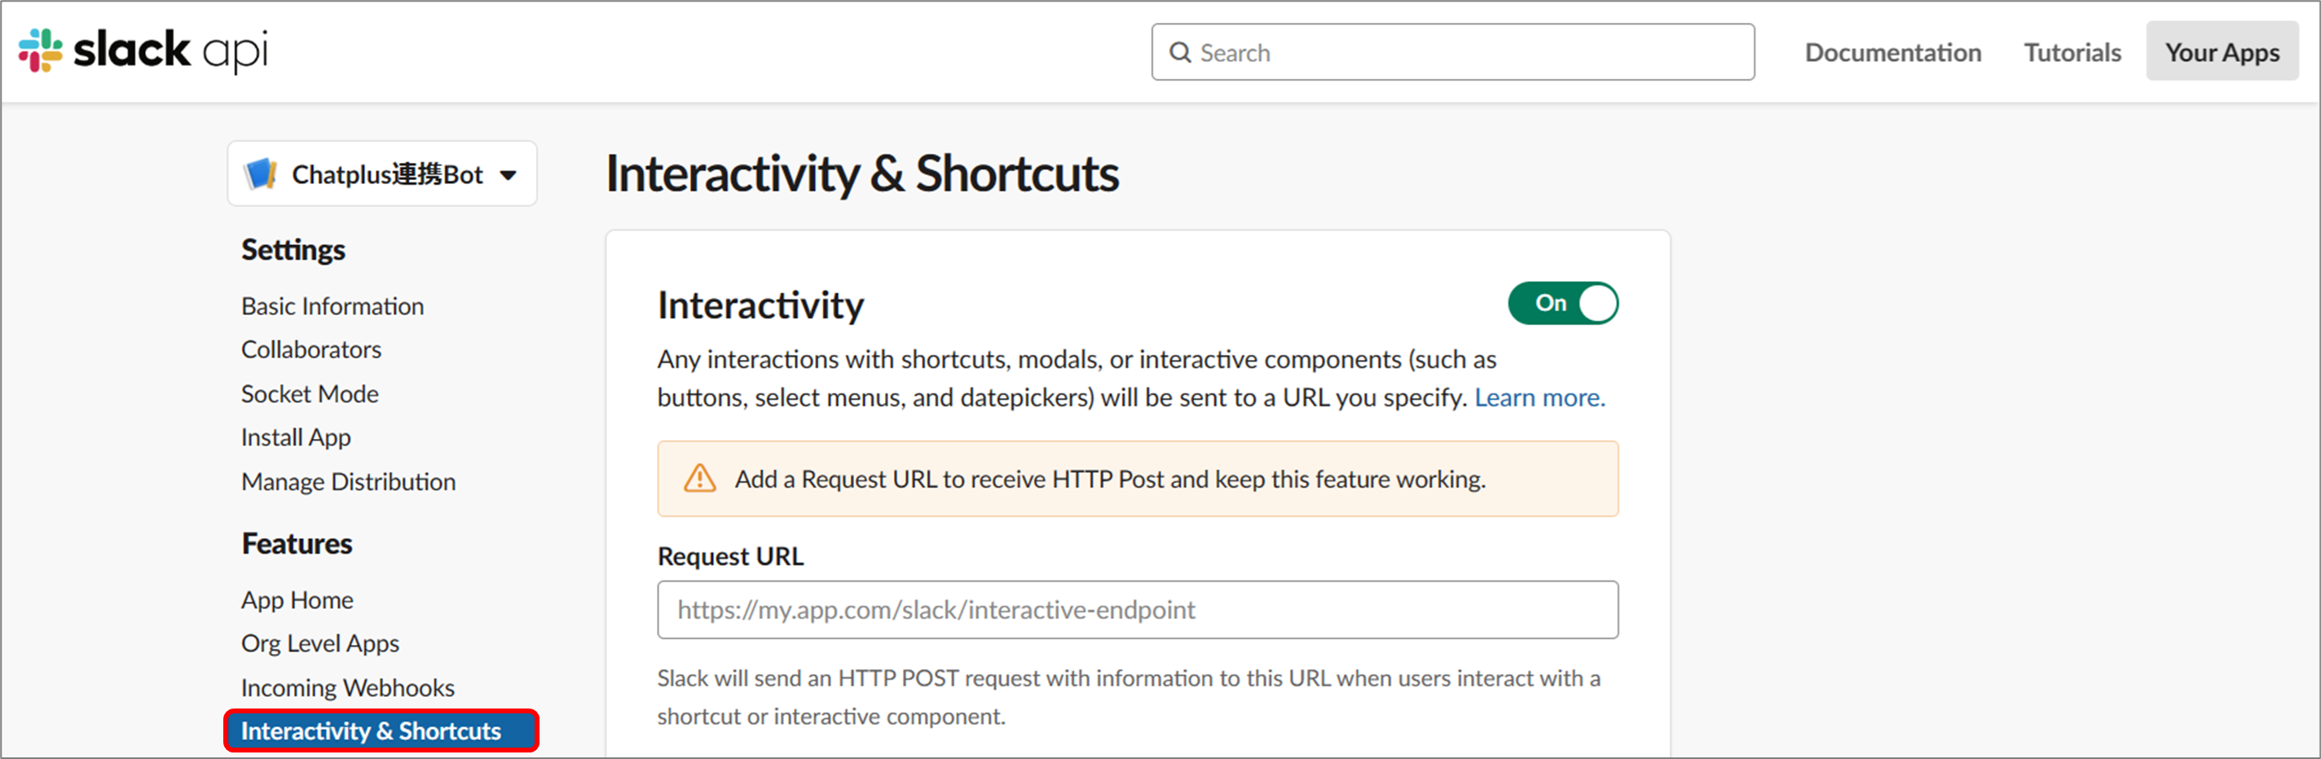Screen dimensions: 2321x759
Task: Click the Slack logo icon
Action: (x=41, y=50)
